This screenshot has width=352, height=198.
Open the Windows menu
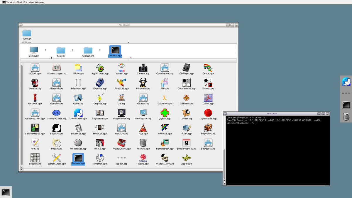pyautogui.click(x=40, y=2)
